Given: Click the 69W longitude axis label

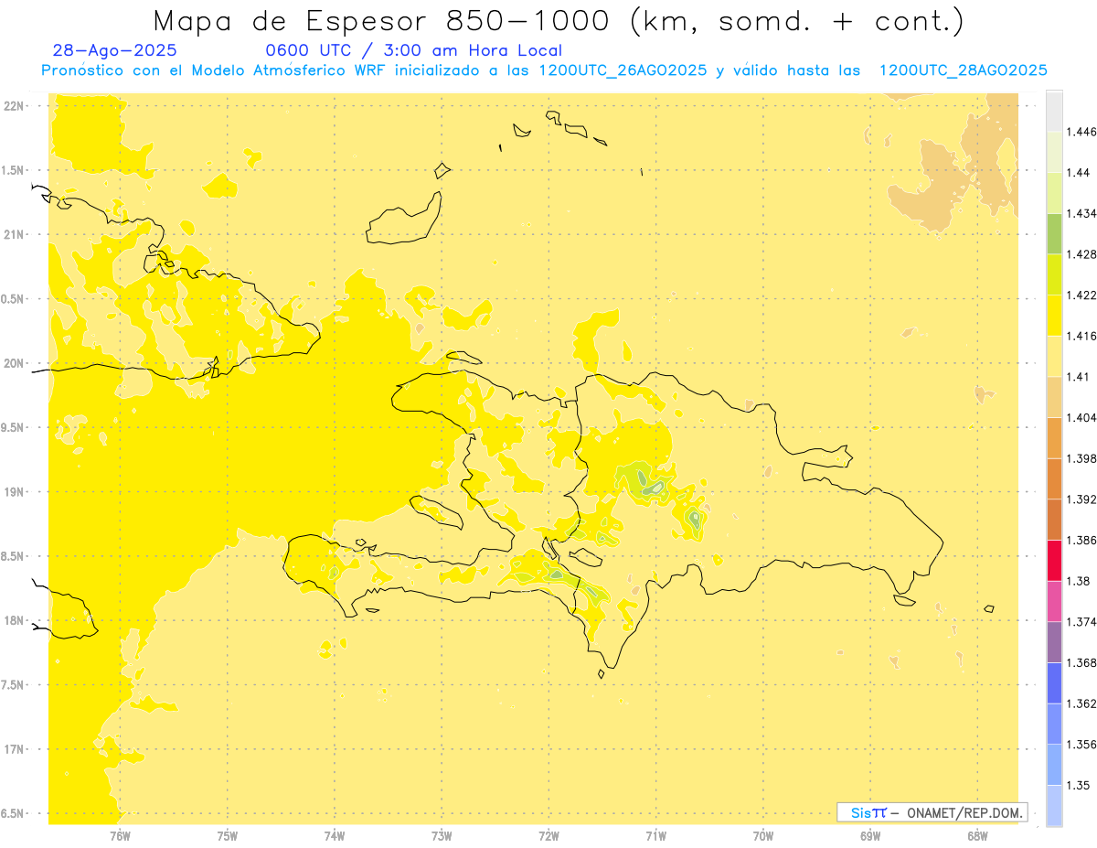Looking at the screenshot, I should pyautogui.click(x=870, y=835).
